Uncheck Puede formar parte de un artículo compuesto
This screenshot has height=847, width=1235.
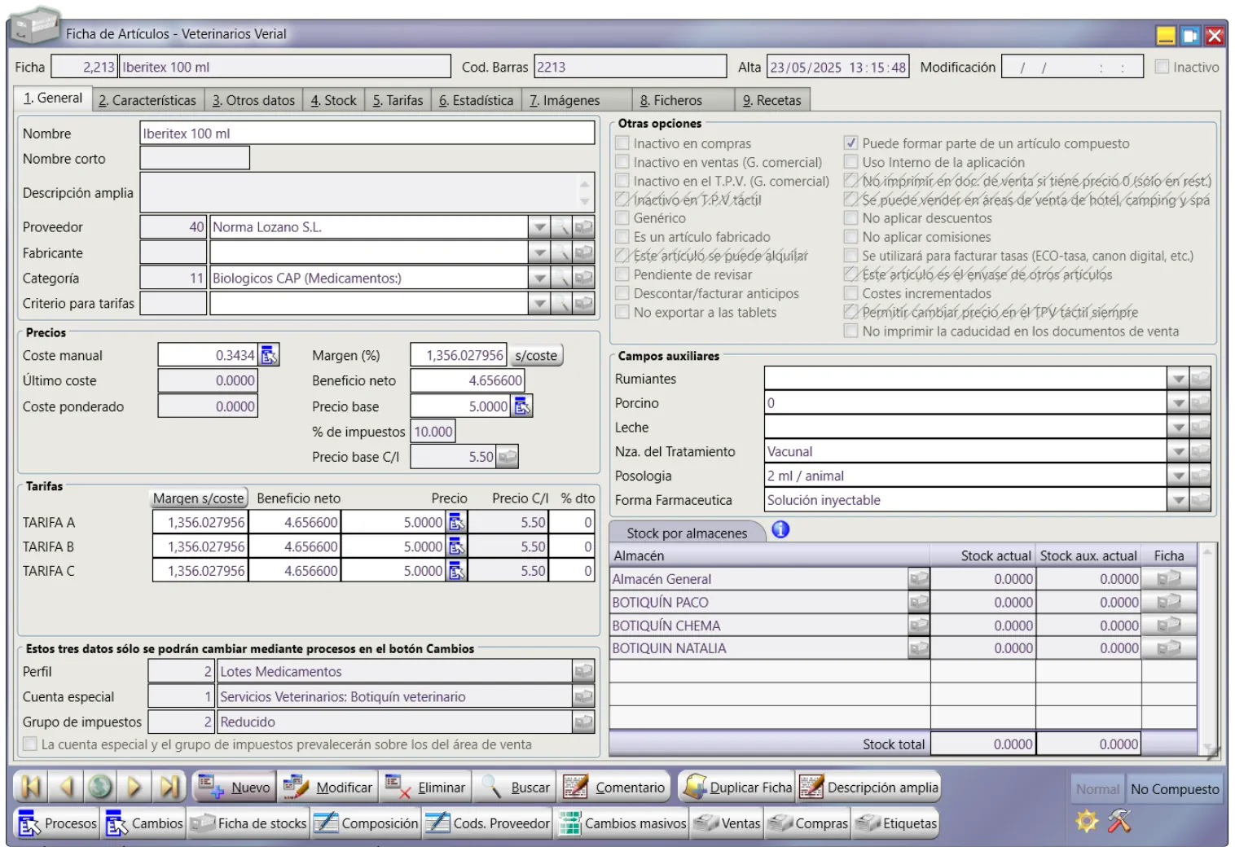coord(850,143)
